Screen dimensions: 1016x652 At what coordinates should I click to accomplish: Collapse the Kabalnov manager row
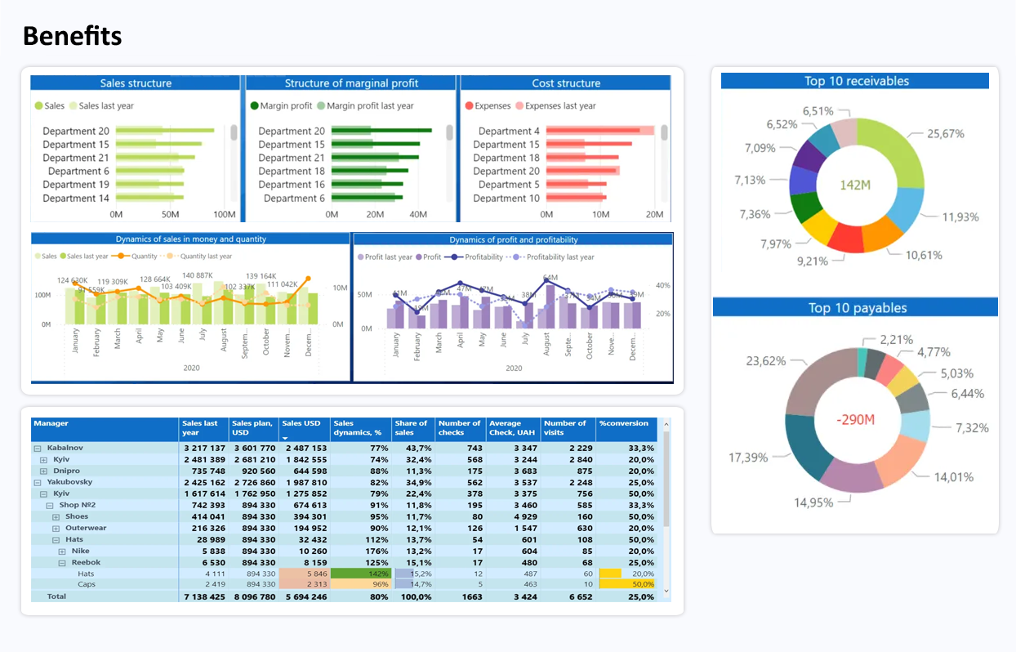point(37,449)
